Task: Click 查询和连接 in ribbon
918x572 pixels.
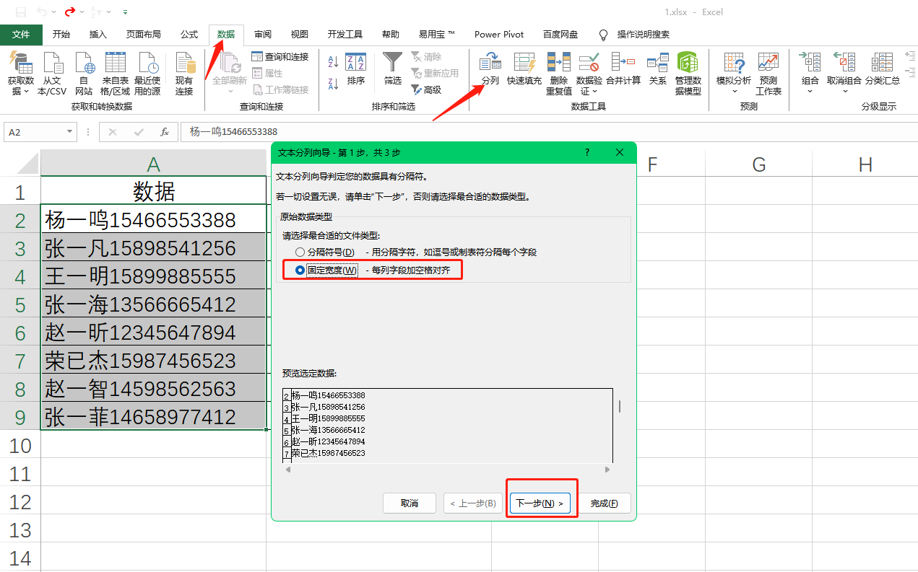Action: pyautogui.click(x=280, y=56)
